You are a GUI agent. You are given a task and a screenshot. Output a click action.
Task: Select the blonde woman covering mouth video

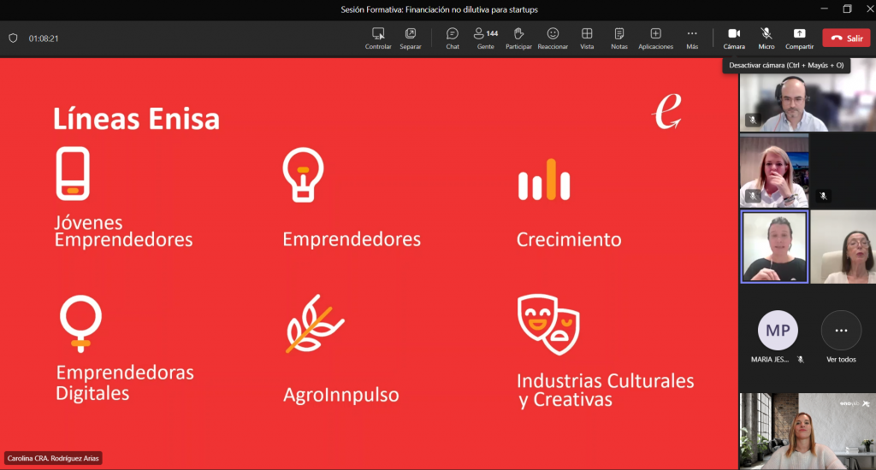tap(774, 171)
